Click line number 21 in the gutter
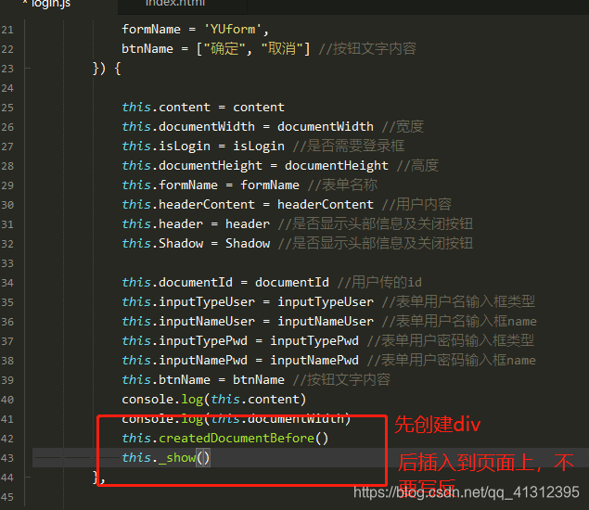Screen dimensions: 589x510 (7, 30)
